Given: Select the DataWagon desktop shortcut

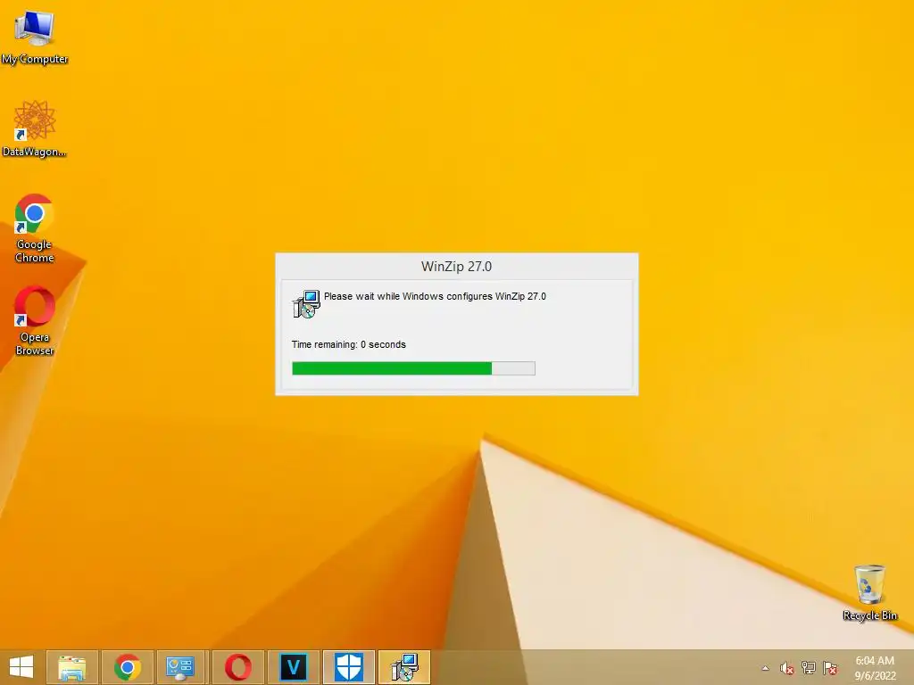Looking at the screenshot, I should click(x=35, y=128).
